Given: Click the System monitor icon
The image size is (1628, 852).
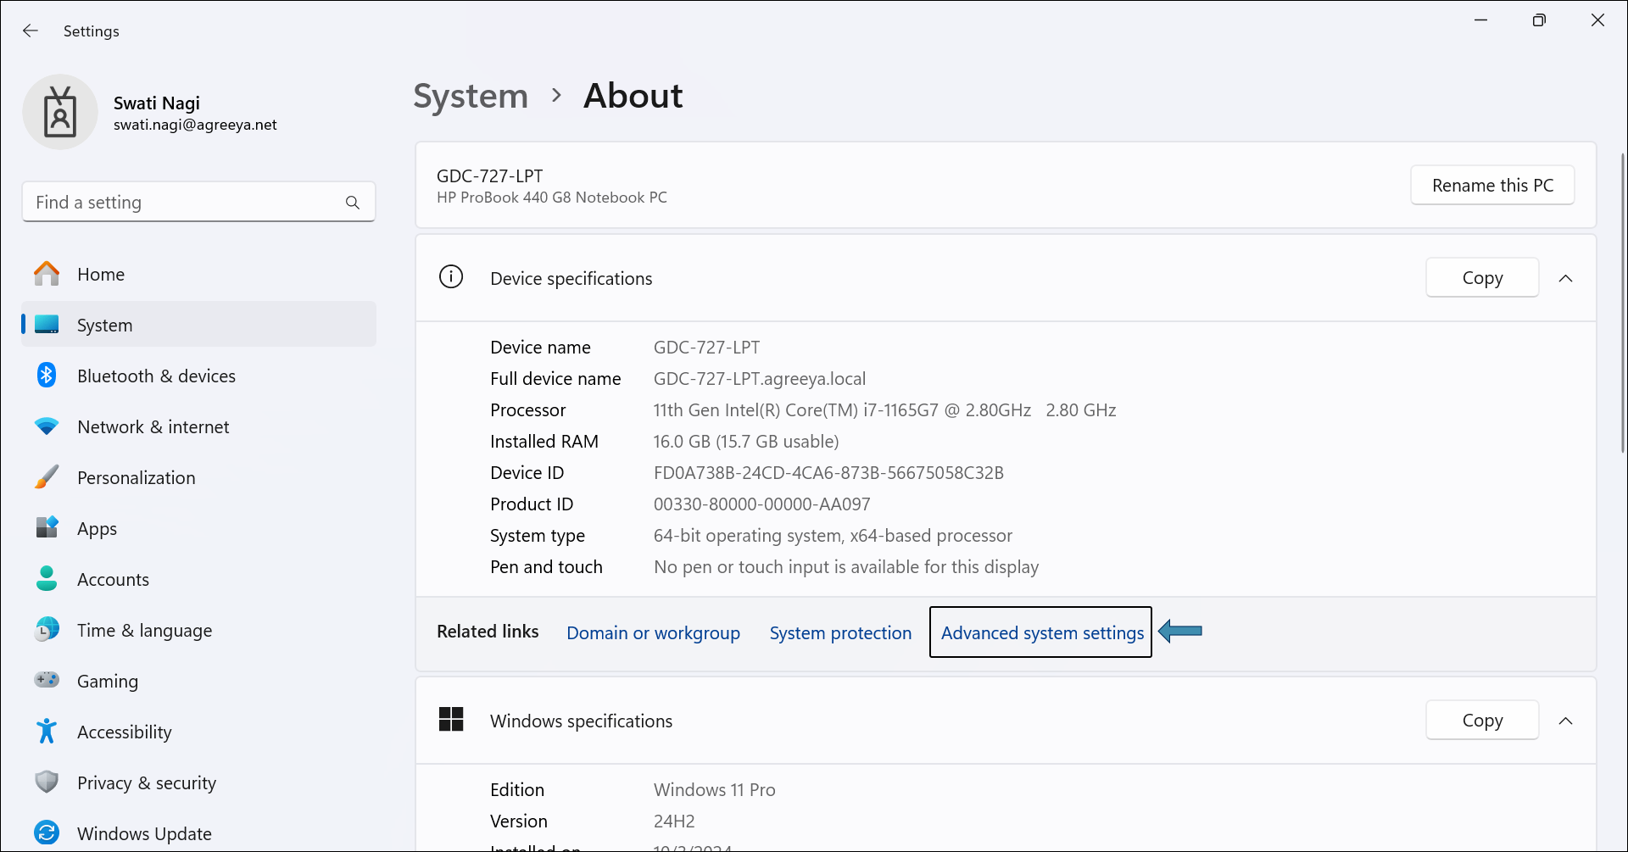Looking at the screenshot, I should pos(47,325).
